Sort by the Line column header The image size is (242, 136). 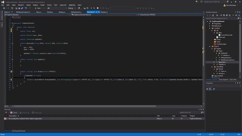coord(174,116)
